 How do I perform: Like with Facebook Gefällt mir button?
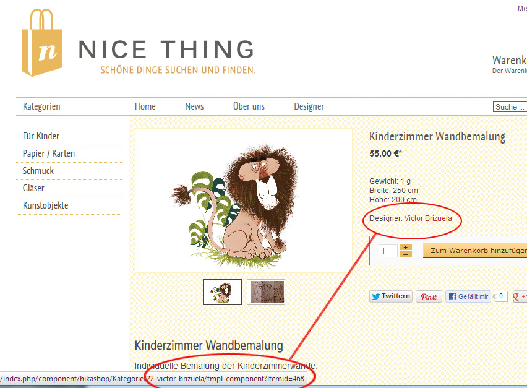[468, 296]
